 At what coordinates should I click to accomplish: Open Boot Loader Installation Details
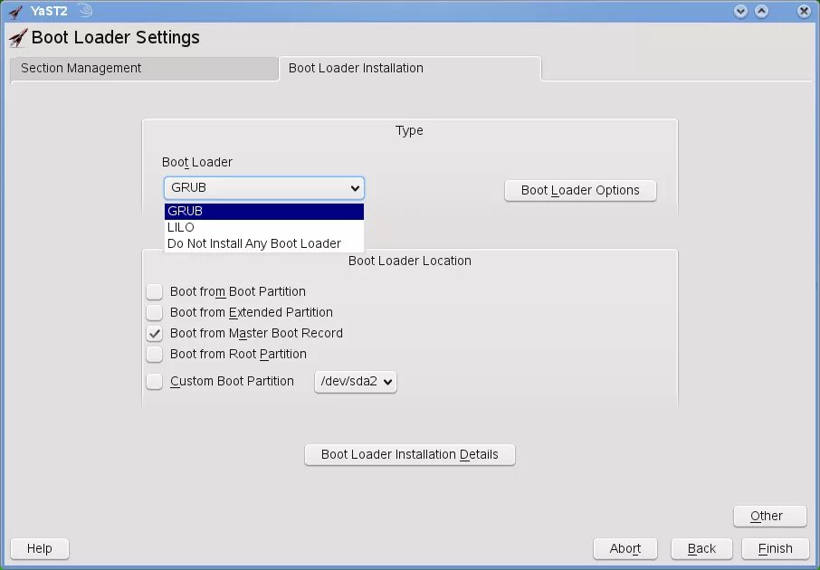[410, 454]
